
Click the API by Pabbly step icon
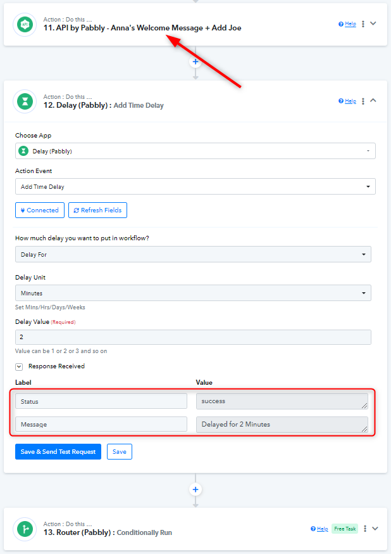pyautogui.click(x=25, y=24)
